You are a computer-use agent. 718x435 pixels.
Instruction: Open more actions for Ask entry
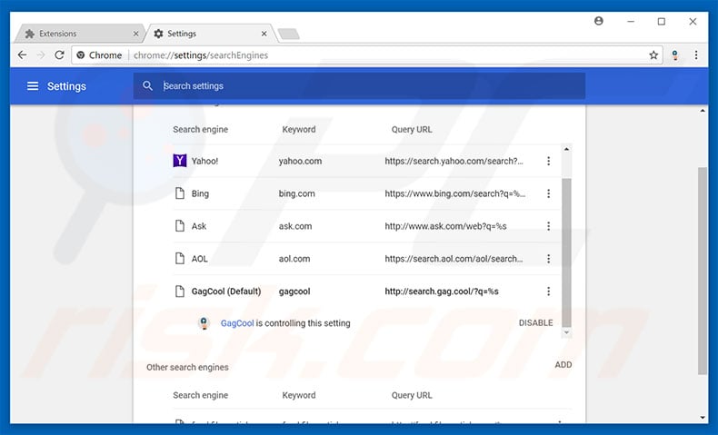click(548, 226)
